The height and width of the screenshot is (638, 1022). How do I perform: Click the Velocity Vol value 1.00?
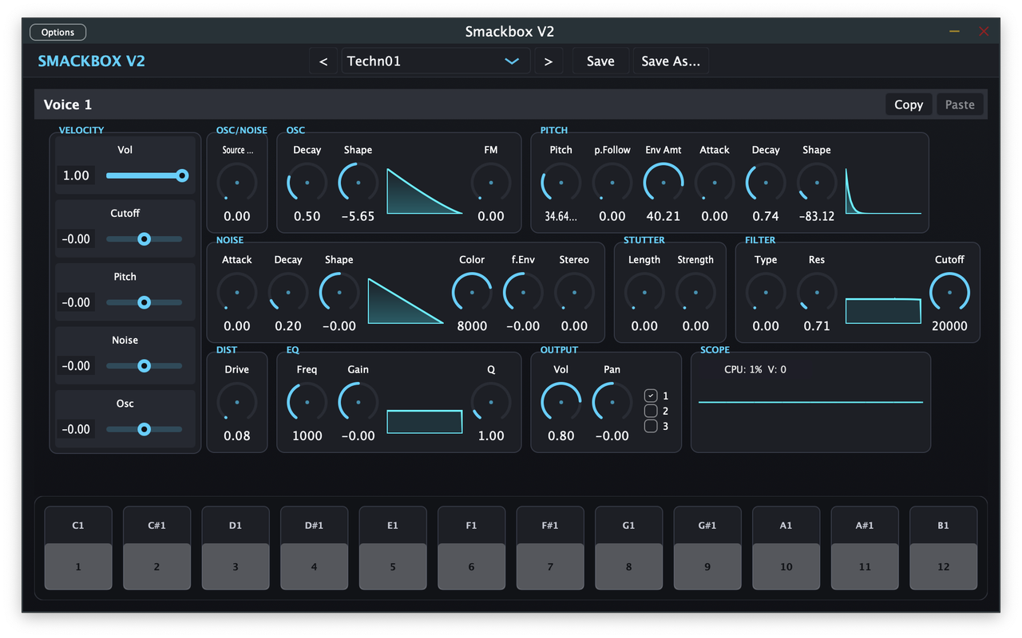[76, 175]
